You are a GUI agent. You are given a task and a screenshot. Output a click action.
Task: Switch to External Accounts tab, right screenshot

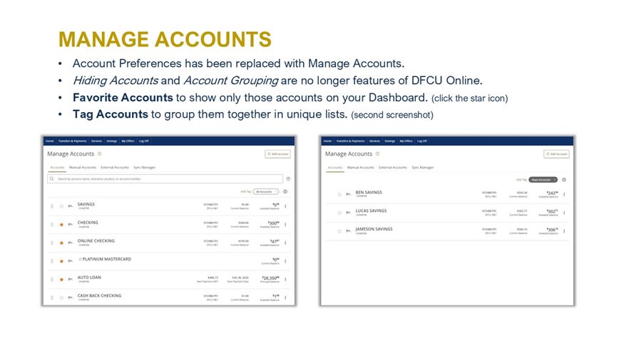click(x=393, y=168)
